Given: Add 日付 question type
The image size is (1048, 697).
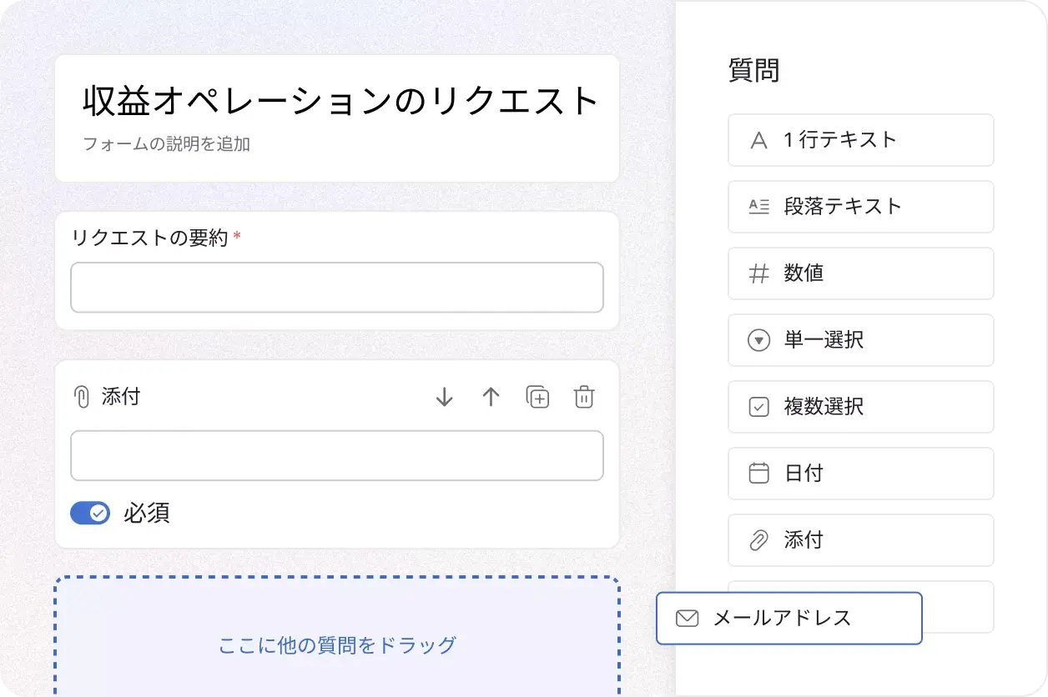Looking at the screenshot, I should [x=861, y=474].
